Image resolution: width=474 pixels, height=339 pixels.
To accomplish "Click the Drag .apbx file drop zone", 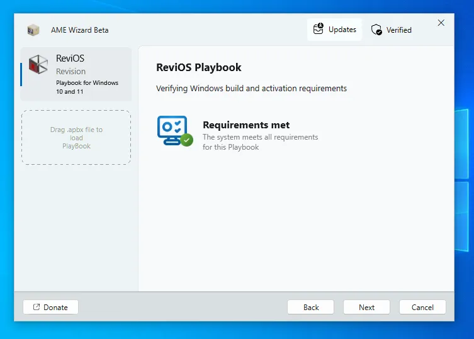I will [76, 138].
